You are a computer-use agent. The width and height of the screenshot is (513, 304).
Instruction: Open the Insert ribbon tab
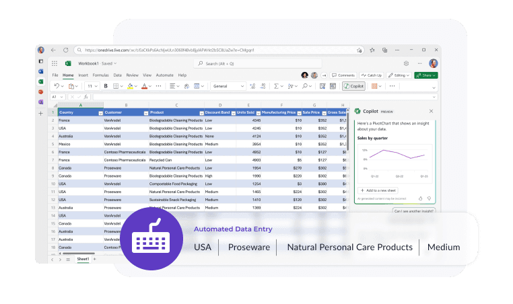tap(83, 75)
